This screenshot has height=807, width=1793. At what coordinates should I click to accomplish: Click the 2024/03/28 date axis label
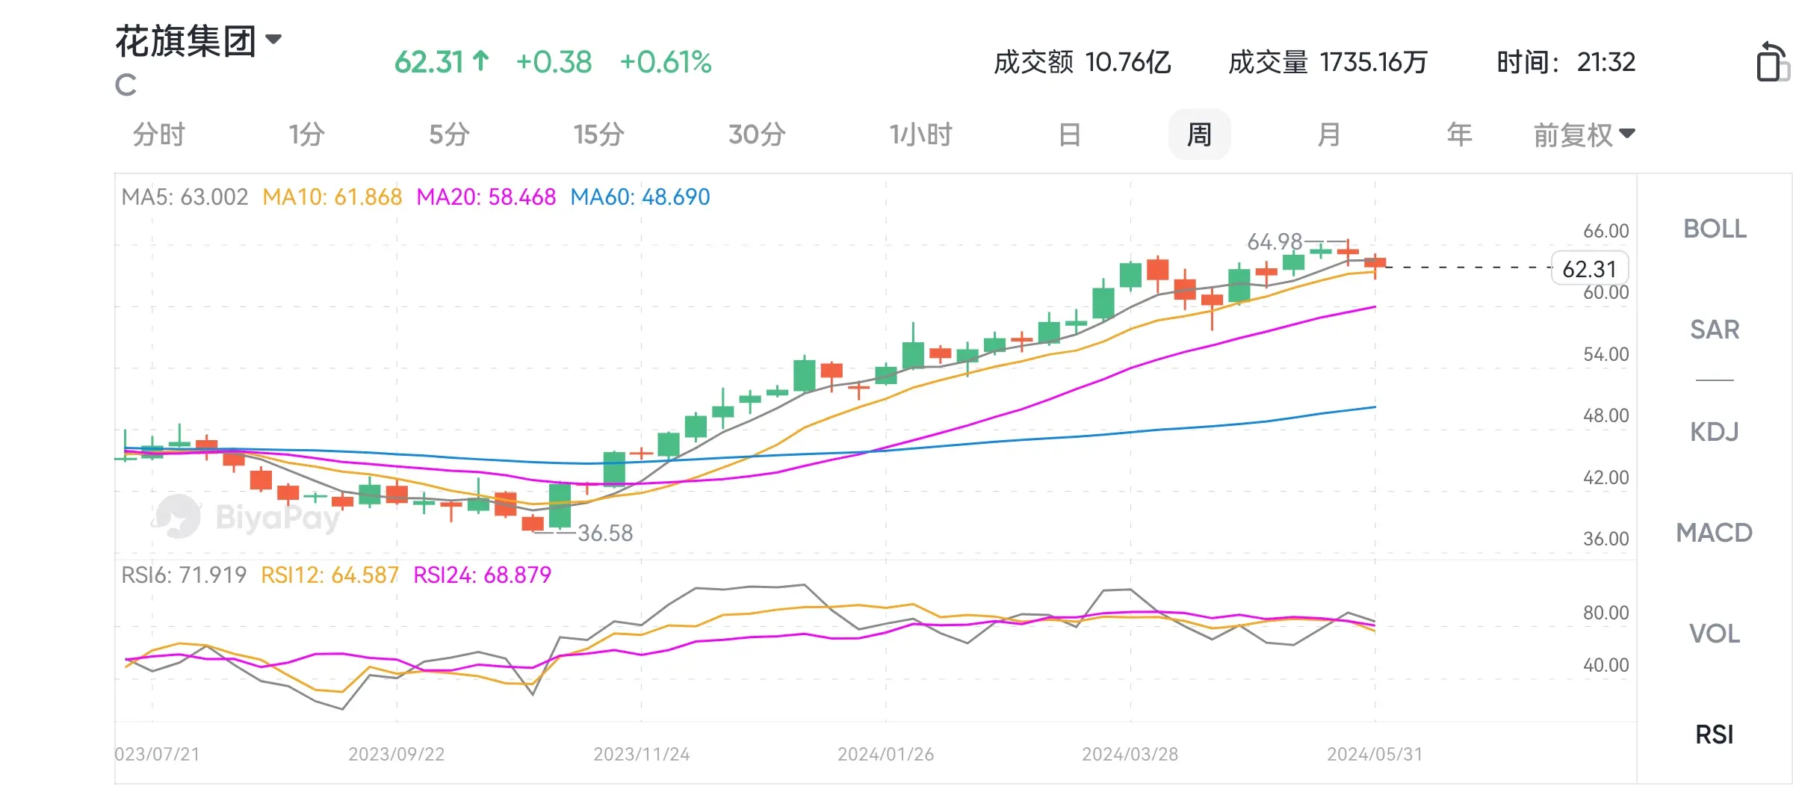click(x=1130, y=755)
